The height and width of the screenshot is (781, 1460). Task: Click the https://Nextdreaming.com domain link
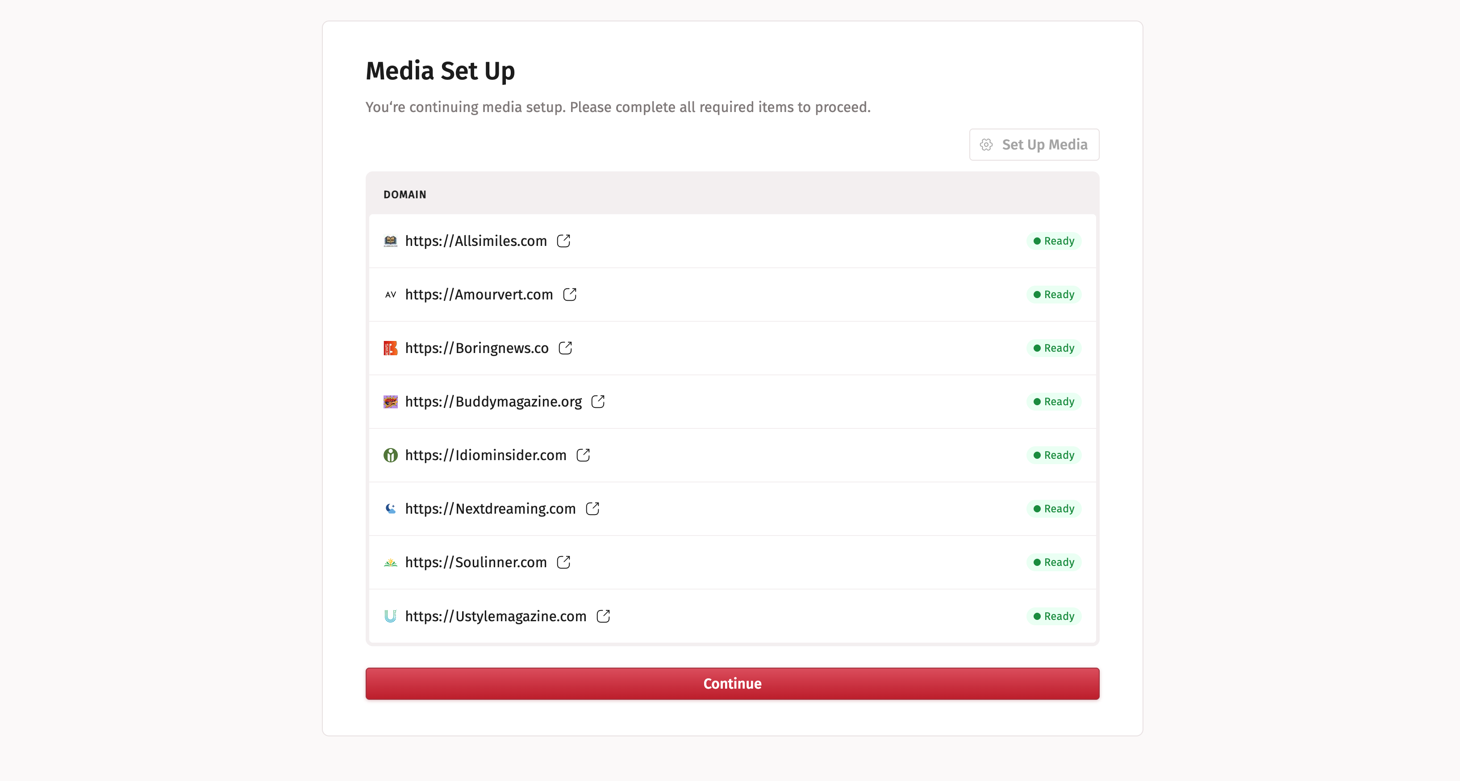pos(490,509)
